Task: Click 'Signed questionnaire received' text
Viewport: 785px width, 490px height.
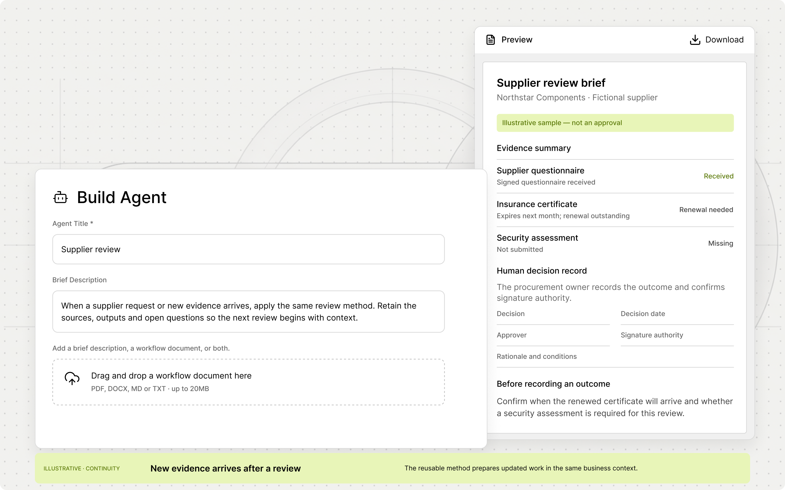Action: (546, 182)
